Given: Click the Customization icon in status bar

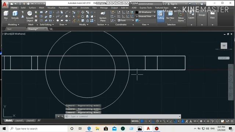Looking at the screenshot, I should (232, 121).
